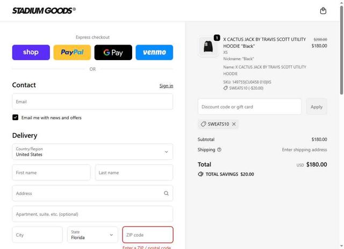Screen dimensions: 344x249
Task: Click the shipping info question mark icon
Action: pos(219,150)
